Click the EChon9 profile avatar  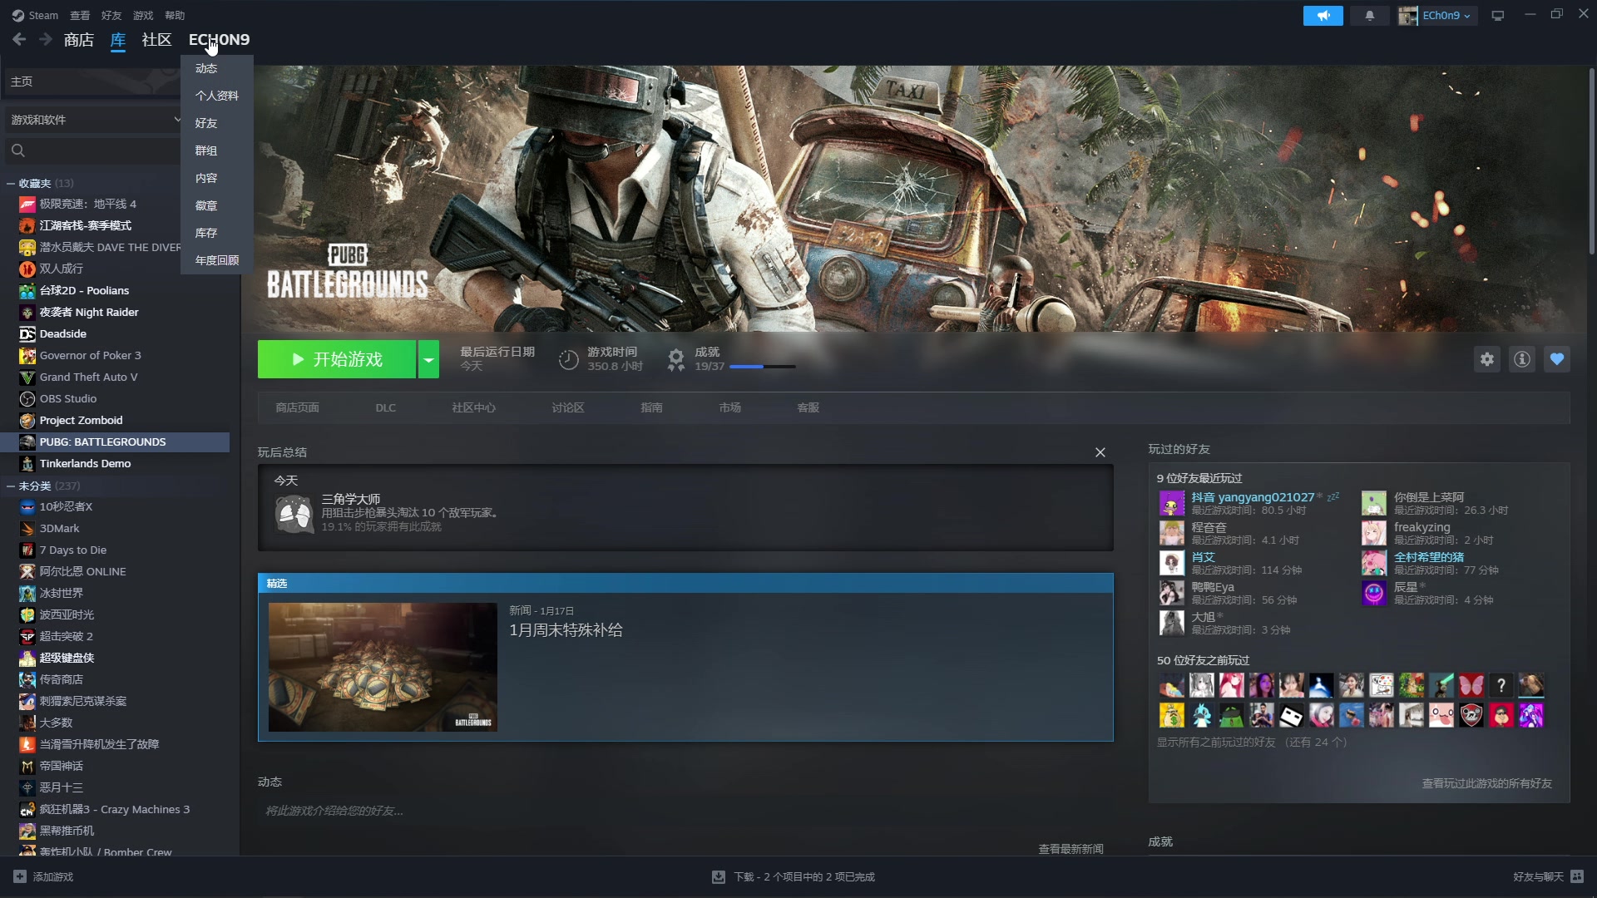pos(1407,15)
